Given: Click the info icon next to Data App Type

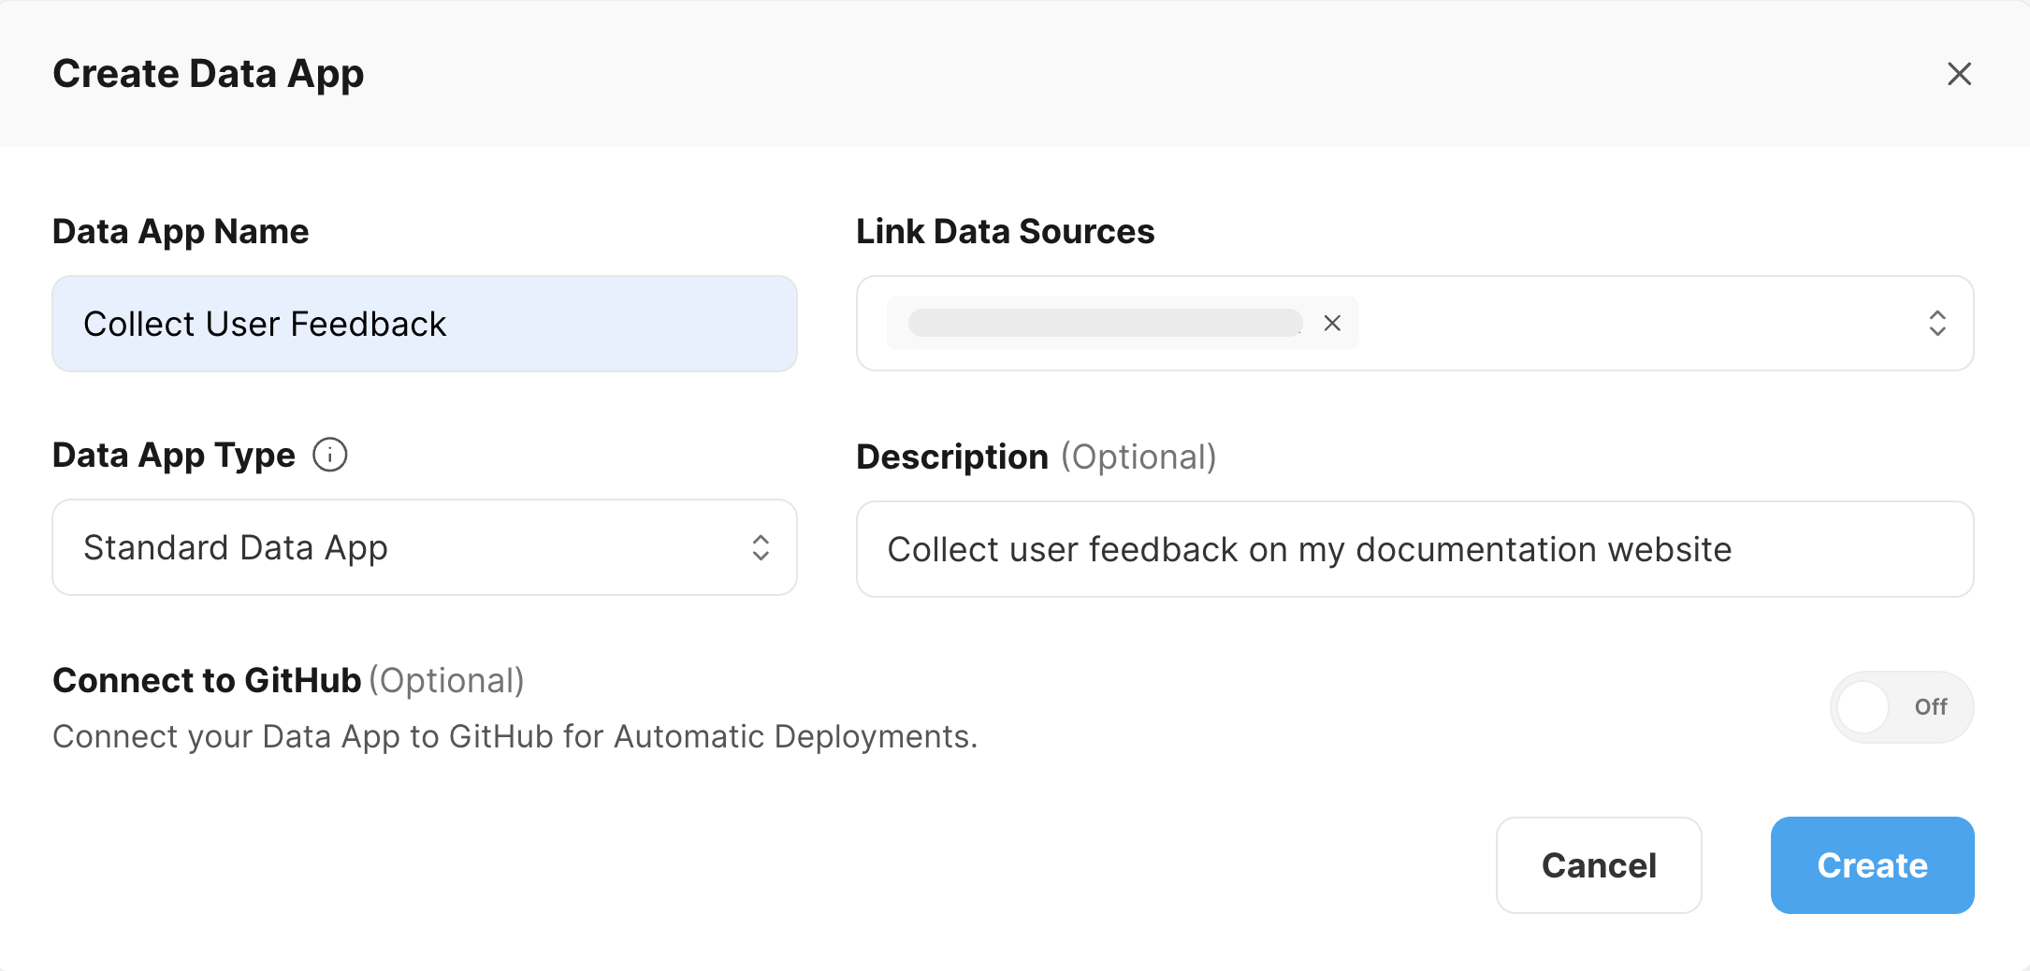Looking at the screenshot, I should point(329,455).
